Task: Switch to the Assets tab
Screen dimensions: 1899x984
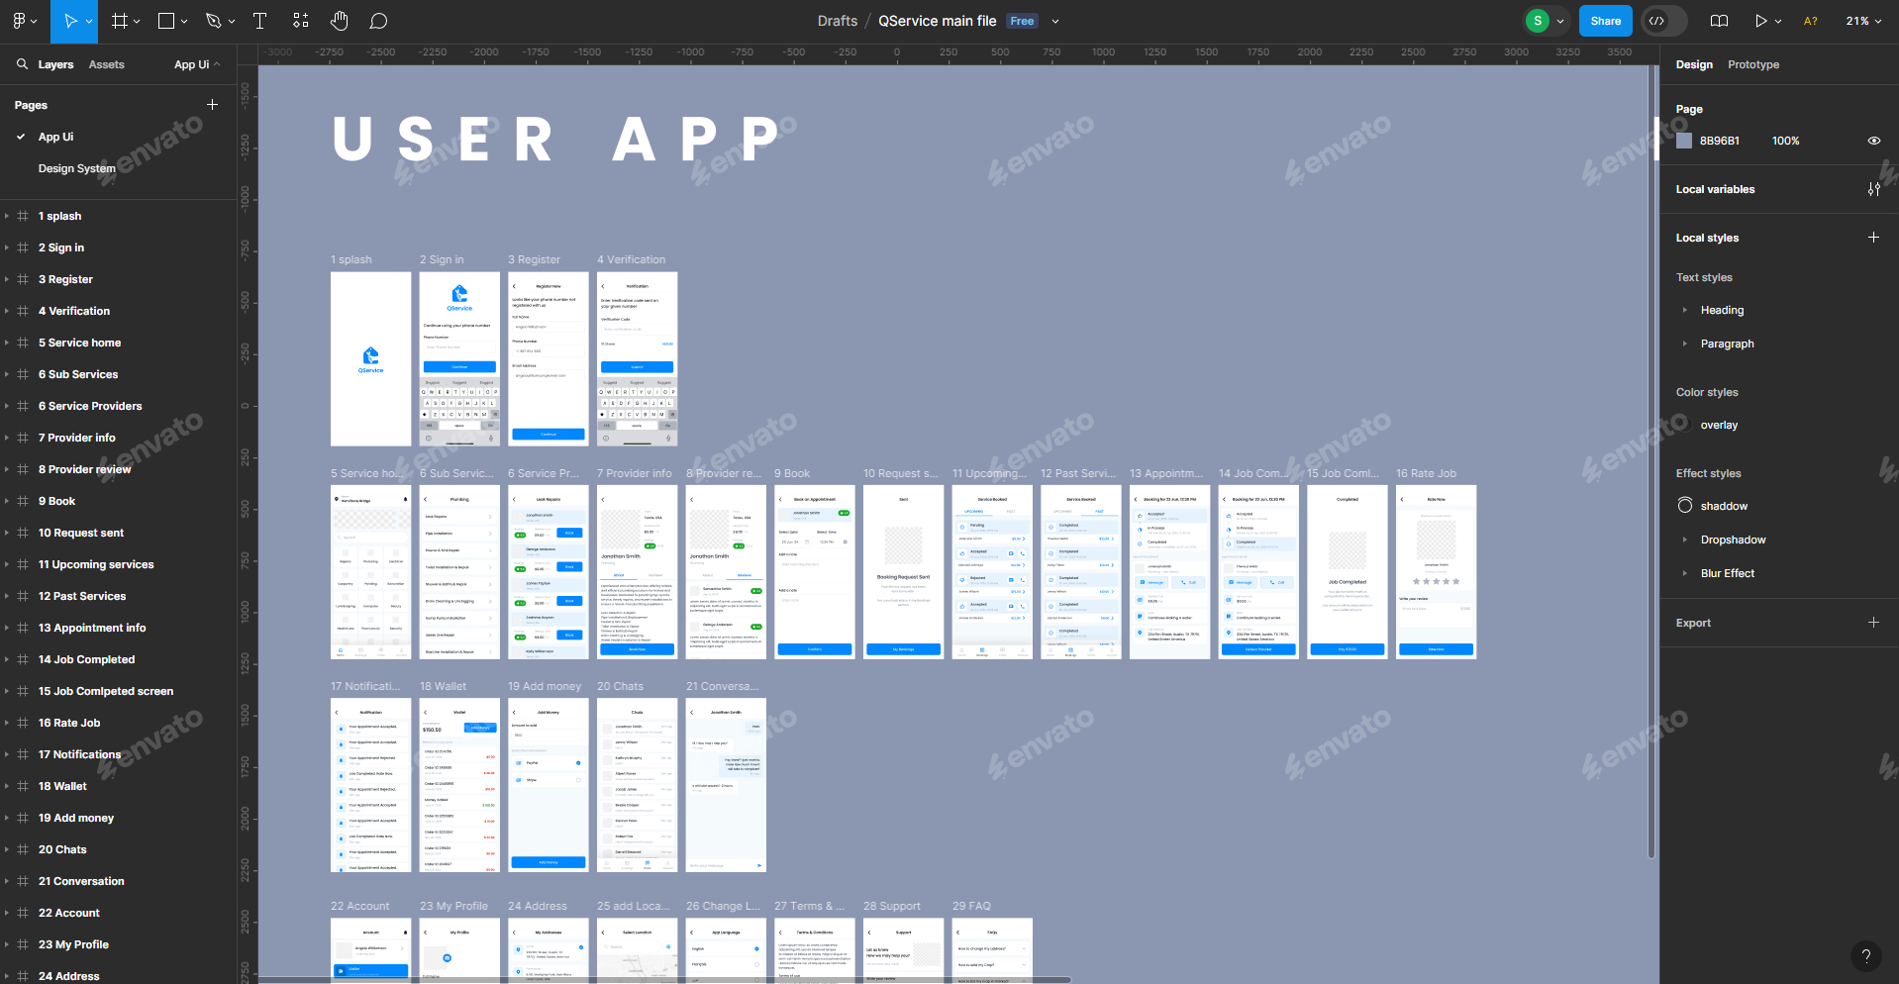Action: click(x=106, y=64)
